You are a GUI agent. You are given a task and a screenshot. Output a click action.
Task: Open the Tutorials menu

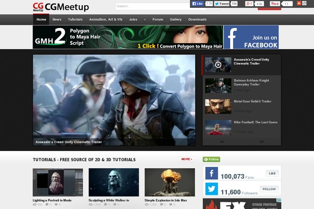tap(75, 20)
